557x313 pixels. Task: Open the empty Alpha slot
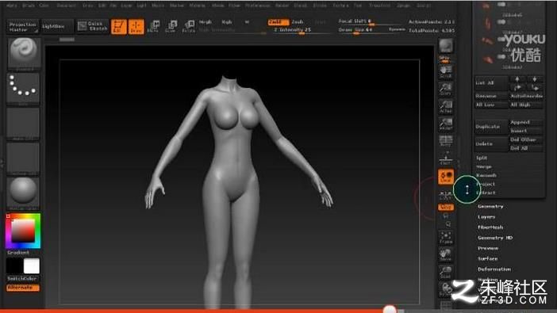[x=24, y=123]
